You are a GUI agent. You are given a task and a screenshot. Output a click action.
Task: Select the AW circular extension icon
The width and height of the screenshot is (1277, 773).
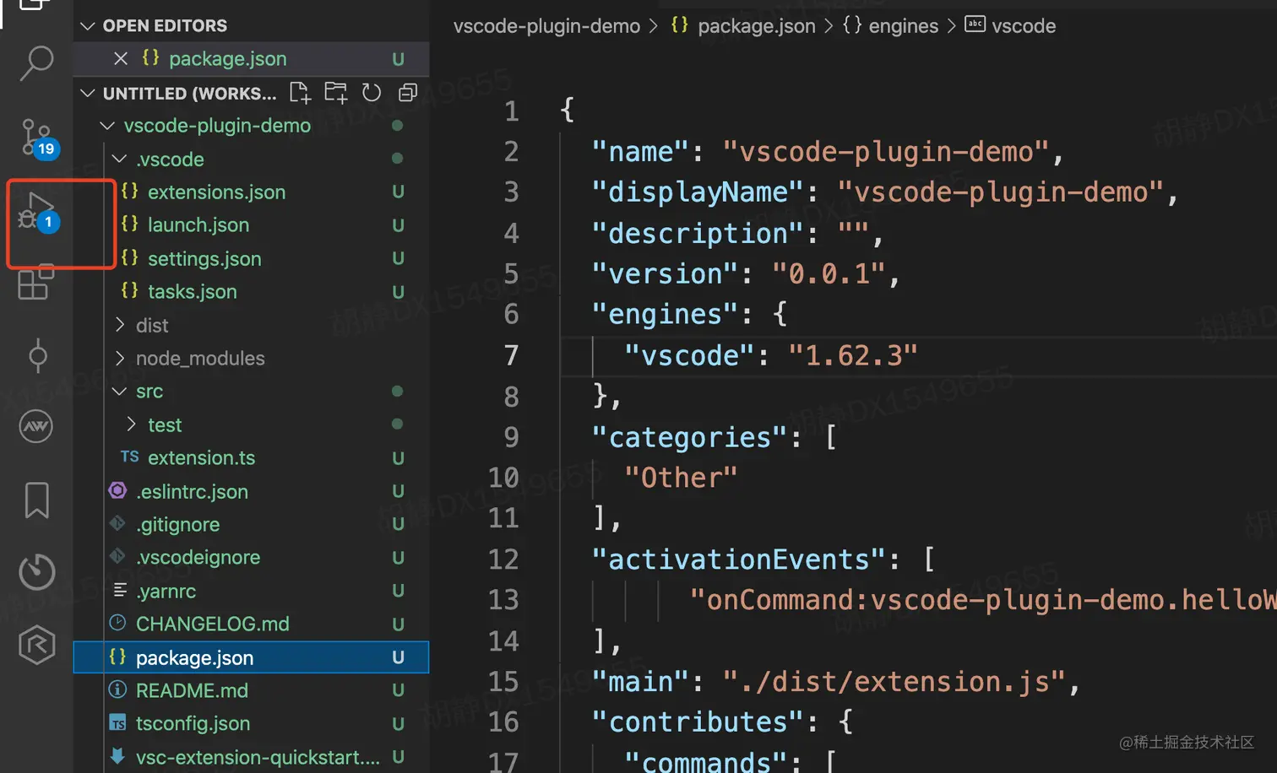[35, 426]
